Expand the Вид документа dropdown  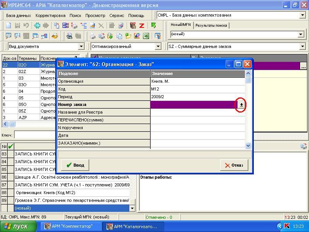point(81,46)
